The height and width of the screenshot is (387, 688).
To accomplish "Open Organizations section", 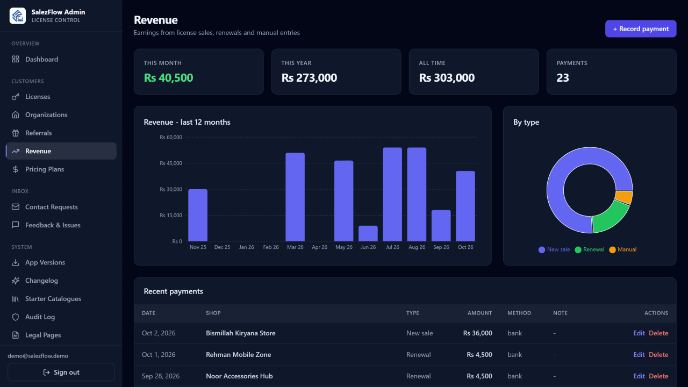I will (61, 115).
